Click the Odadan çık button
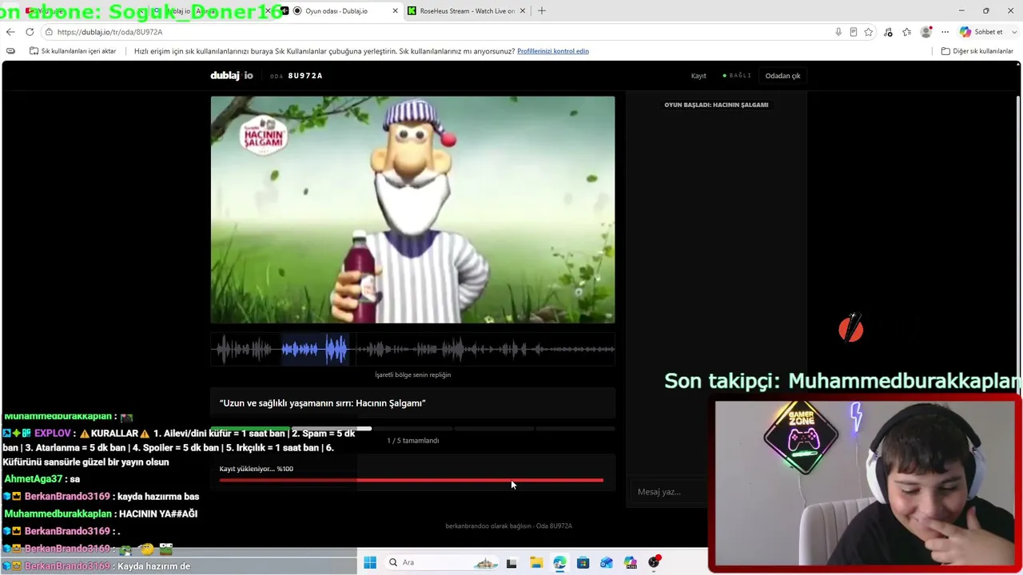 click(x=782, y=76)
